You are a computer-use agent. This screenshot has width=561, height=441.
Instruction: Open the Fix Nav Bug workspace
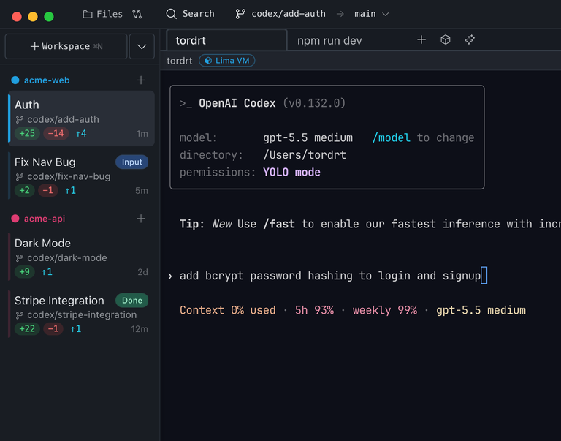81,176
